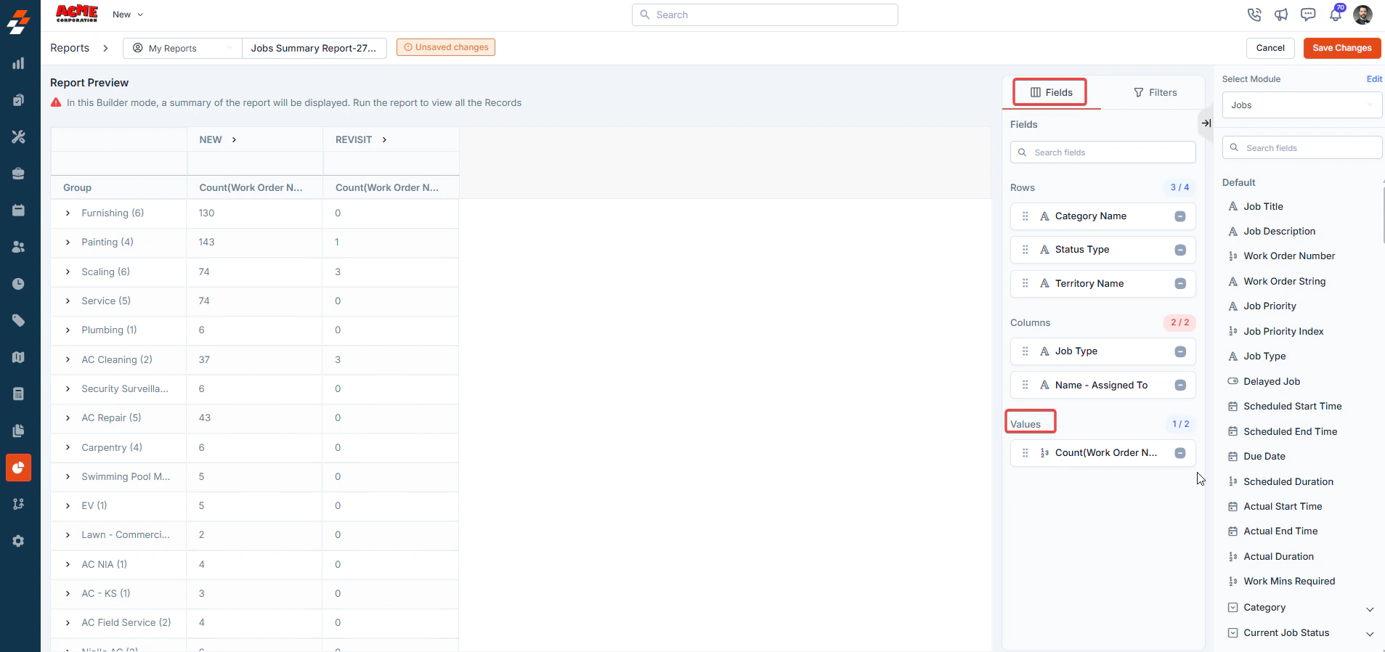Open the customers people icon in sidebar
This screenshot has width=1385, height=652.
[x=19, y=247]
